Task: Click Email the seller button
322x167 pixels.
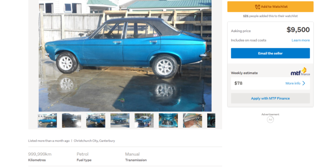Action: (x=270, y=53)
